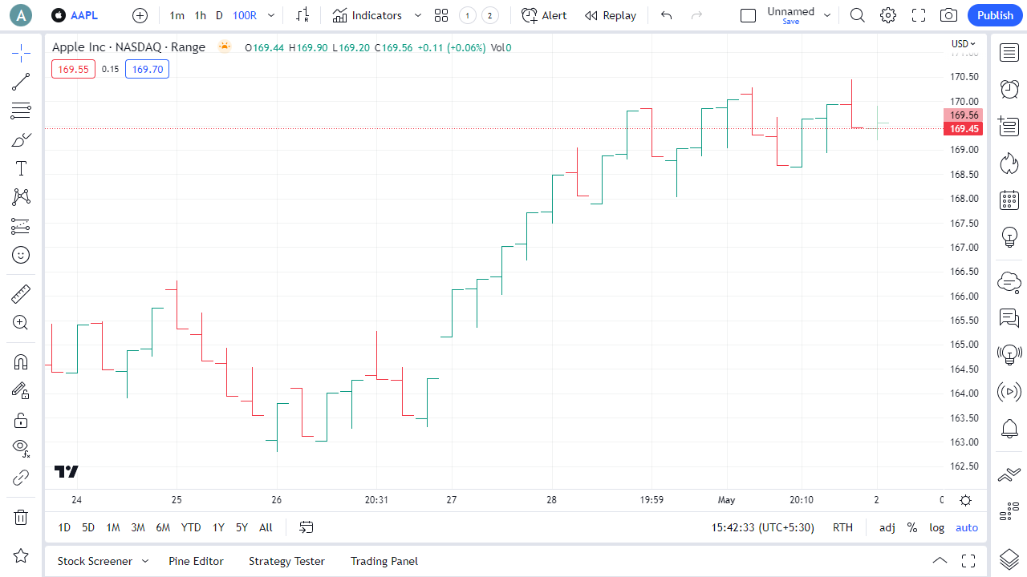Expand the indicator favorites dropdown arrow
The height and width of the screenshot is (577, 1027).
click(x=417, y=15)
